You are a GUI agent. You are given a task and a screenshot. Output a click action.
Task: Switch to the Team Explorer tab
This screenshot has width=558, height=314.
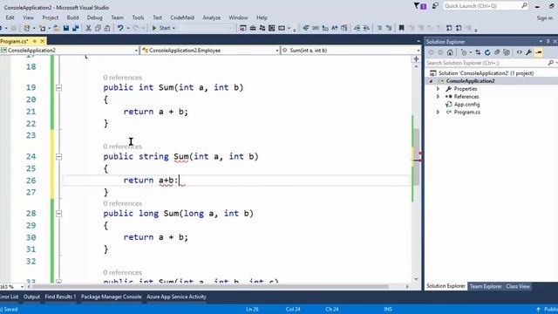click(486, 286)
